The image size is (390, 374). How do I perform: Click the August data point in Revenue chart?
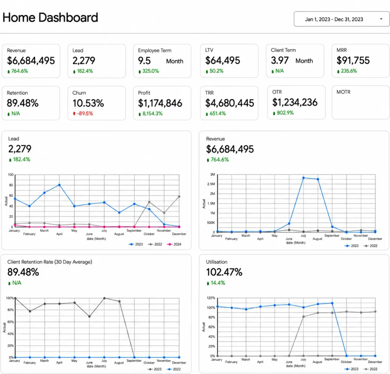318,179
